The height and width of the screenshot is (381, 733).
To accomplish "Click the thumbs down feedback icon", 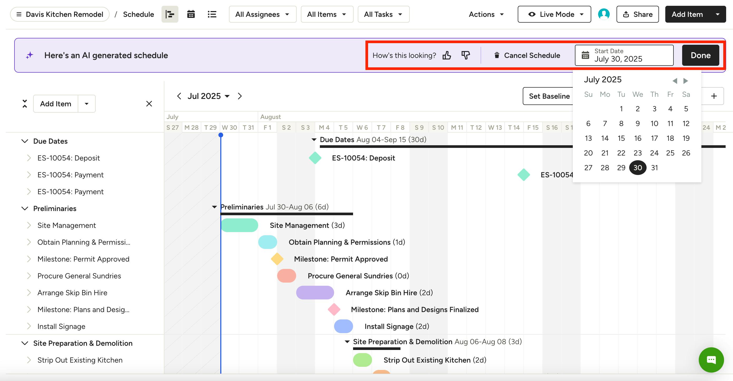I will pos(466,55).
